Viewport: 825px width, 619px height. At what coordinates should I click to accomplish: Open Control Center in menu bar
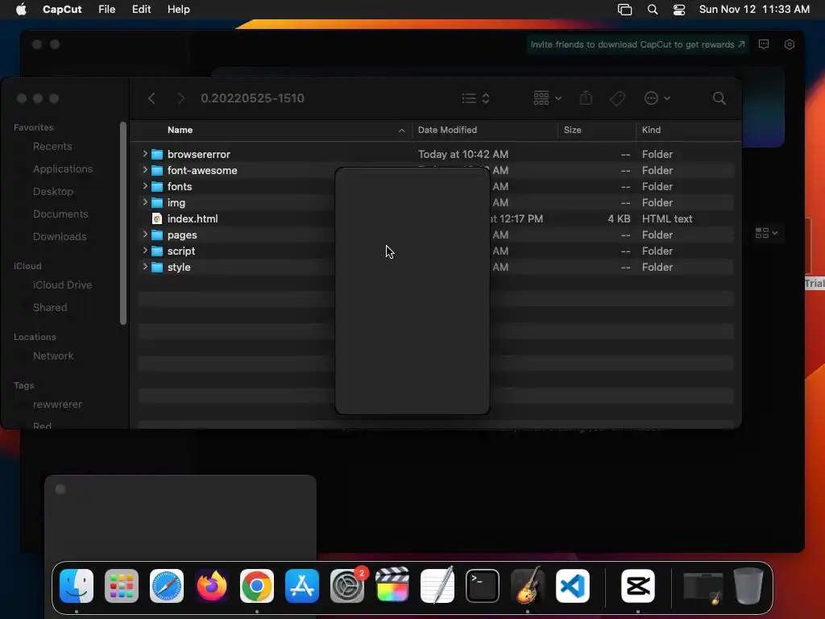point(679,10)
